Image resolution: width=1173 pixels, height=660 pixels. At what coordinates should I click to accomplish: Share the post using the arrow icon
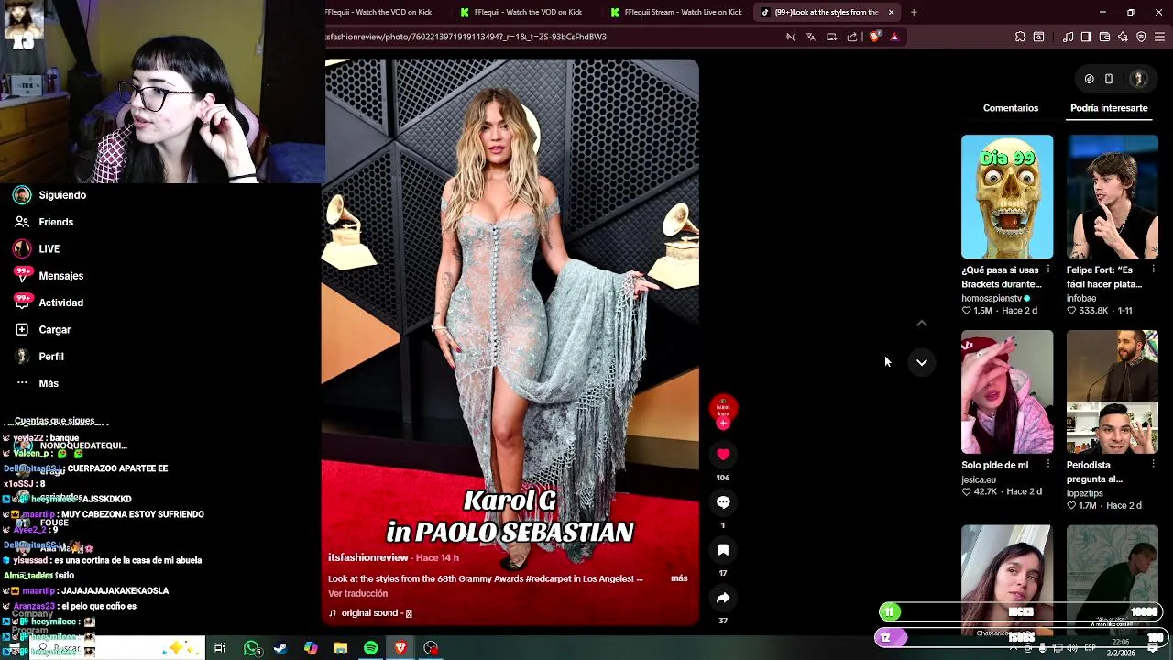coord(723,598)
